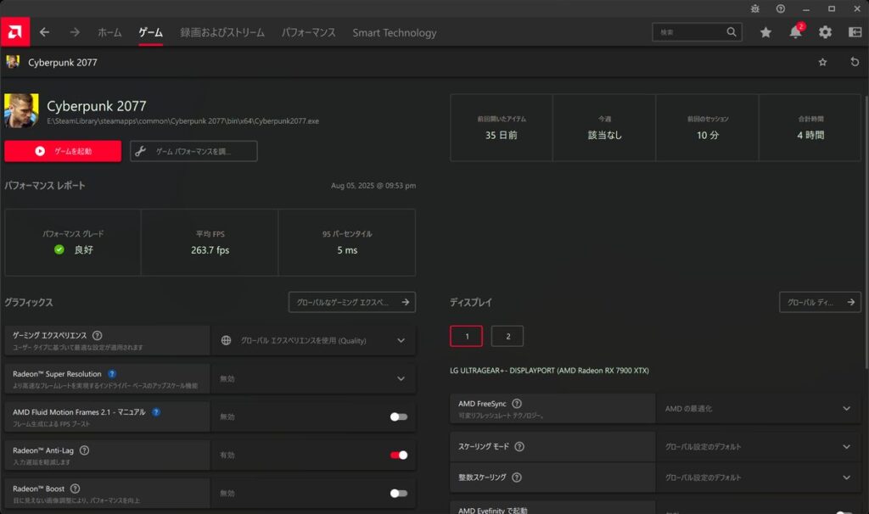Open the ホーム tab
This screenshot has width=869, height=514.
tap(109, 33)
